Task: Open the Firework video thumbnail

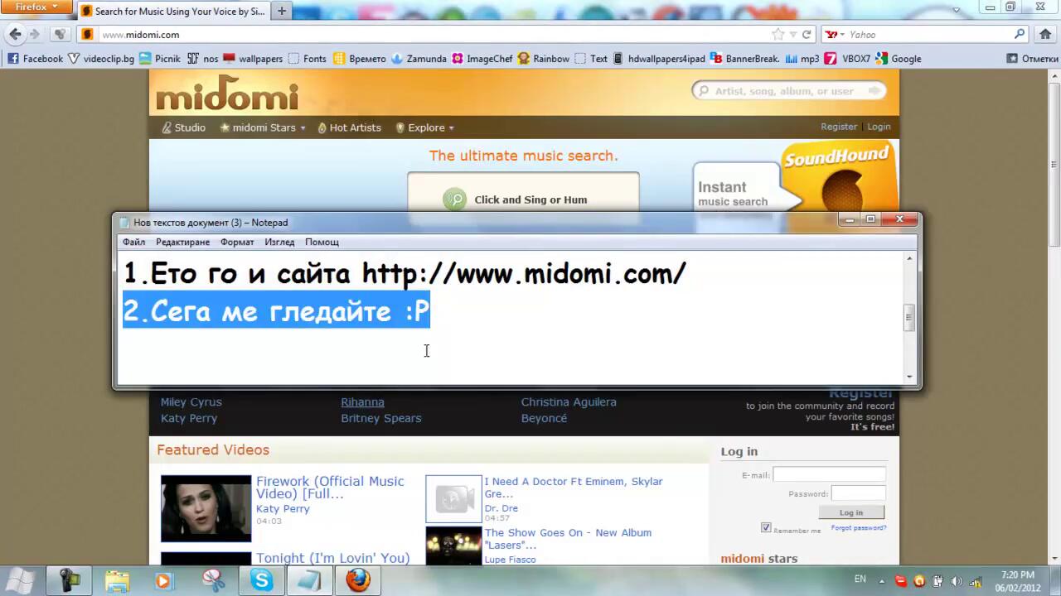Action: click(x=206, y=508)
